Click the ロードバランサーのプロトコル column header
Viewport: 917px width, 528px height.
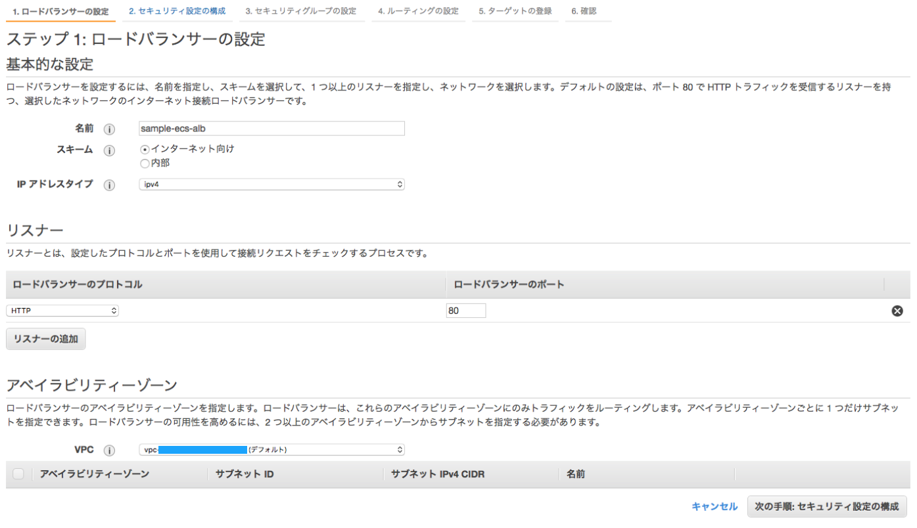point(78,284)
